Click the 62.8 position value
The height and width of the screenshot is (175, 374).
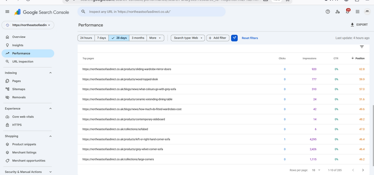(362, 69)
